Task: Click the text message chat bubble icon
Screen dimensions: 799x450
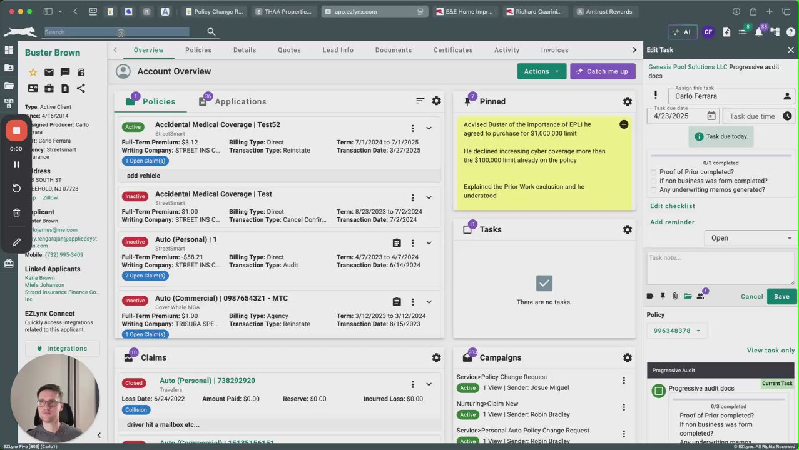Action: (x=65, y=72)
